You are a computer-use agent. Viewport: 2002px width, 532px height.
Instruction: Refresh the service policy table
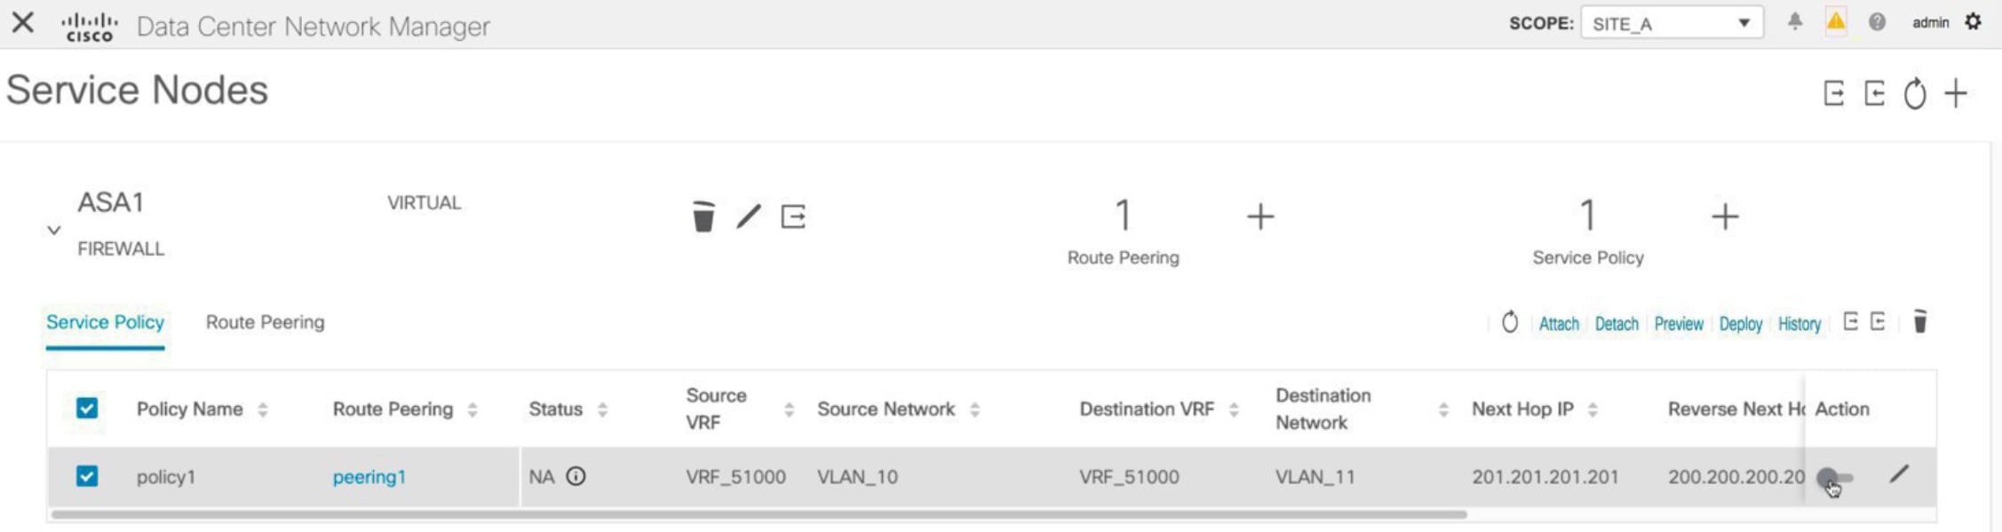(x=1510, y=323)
